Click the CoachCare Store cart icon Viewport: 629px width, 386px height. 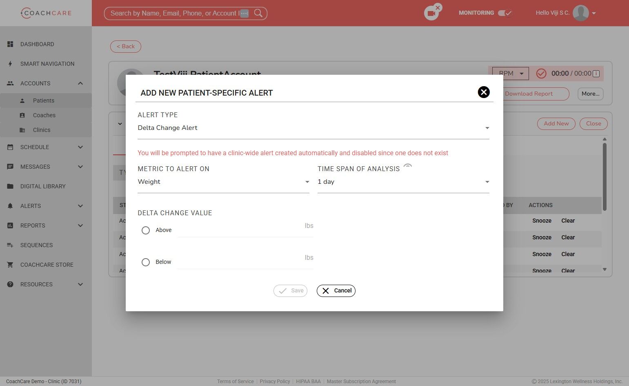coord(11,265)
